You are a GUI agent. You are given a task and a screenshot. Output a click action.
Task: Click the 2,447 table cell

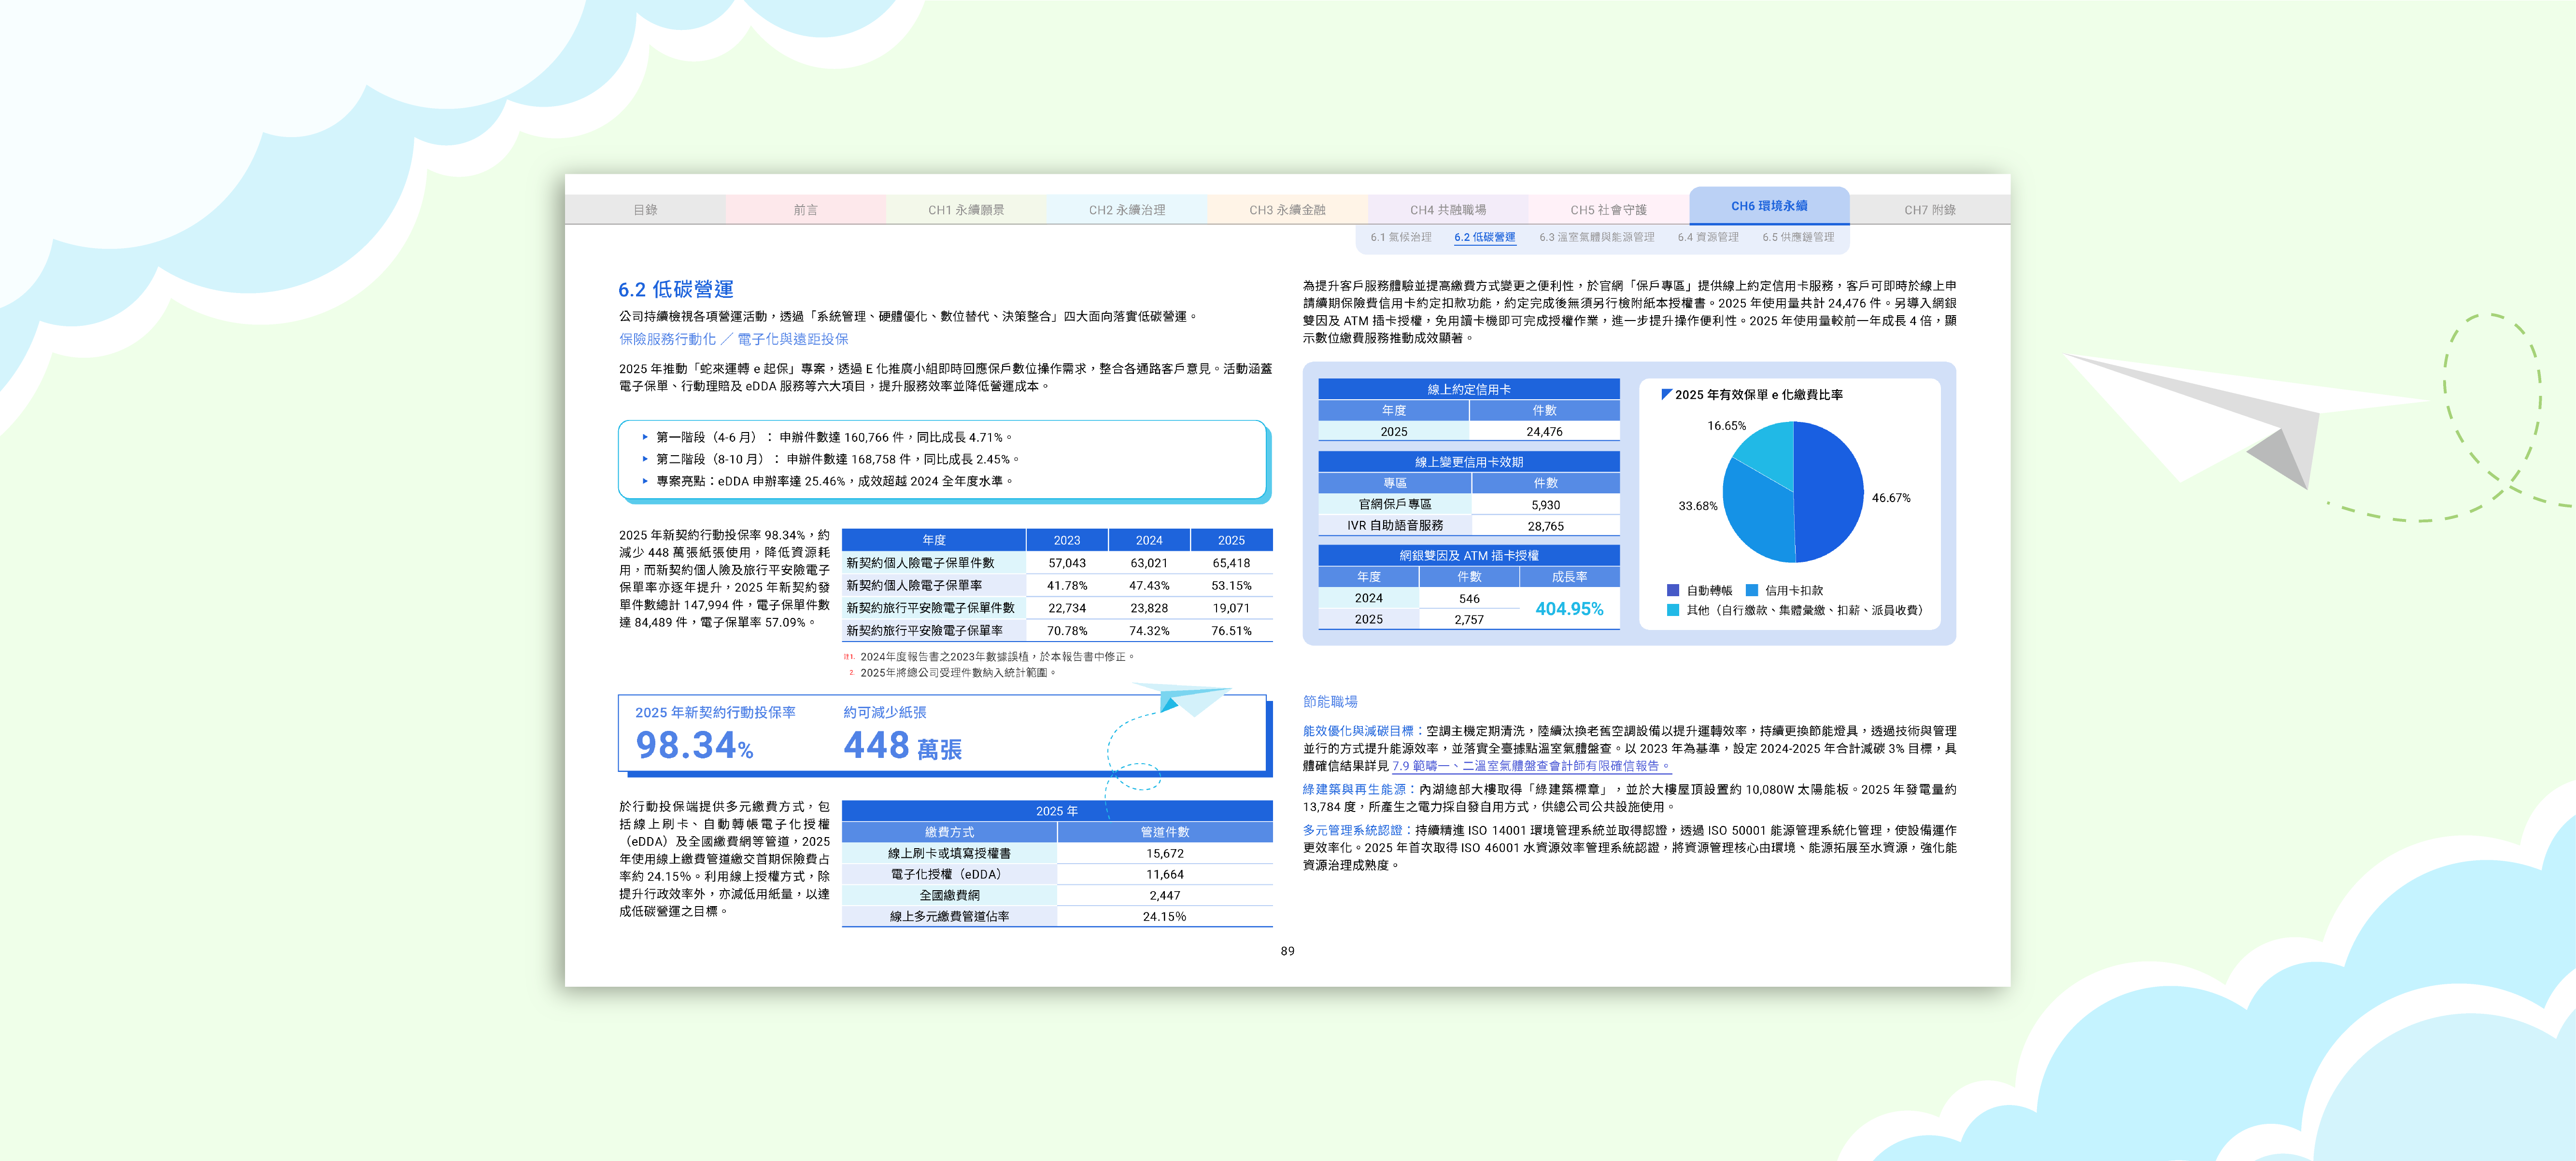point(1165,896)
